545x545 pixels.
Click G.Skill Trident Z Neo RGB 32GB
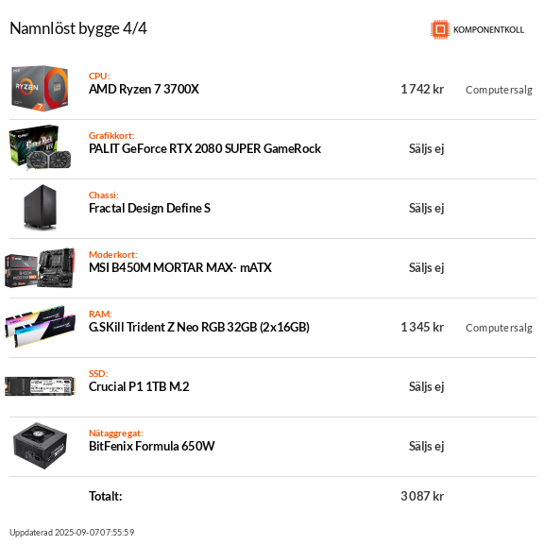(199, 328)
